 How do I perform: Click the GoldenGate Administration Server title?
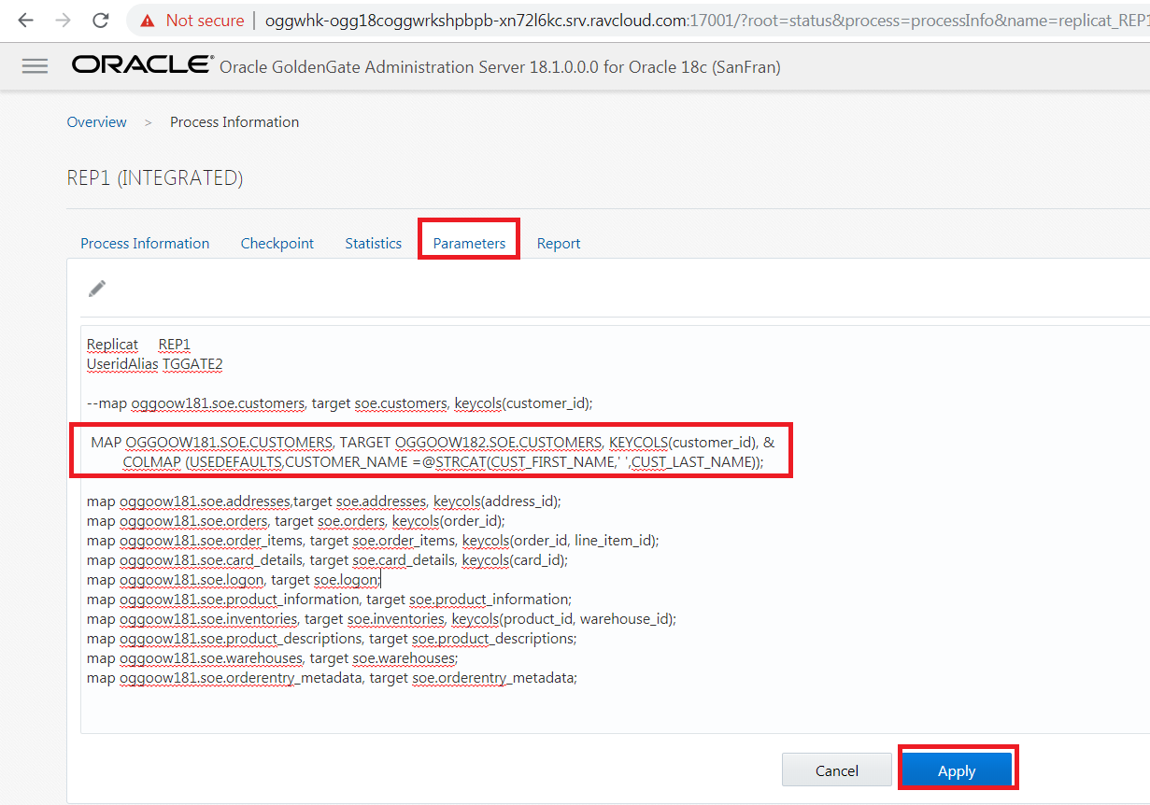tap(500, 67)
